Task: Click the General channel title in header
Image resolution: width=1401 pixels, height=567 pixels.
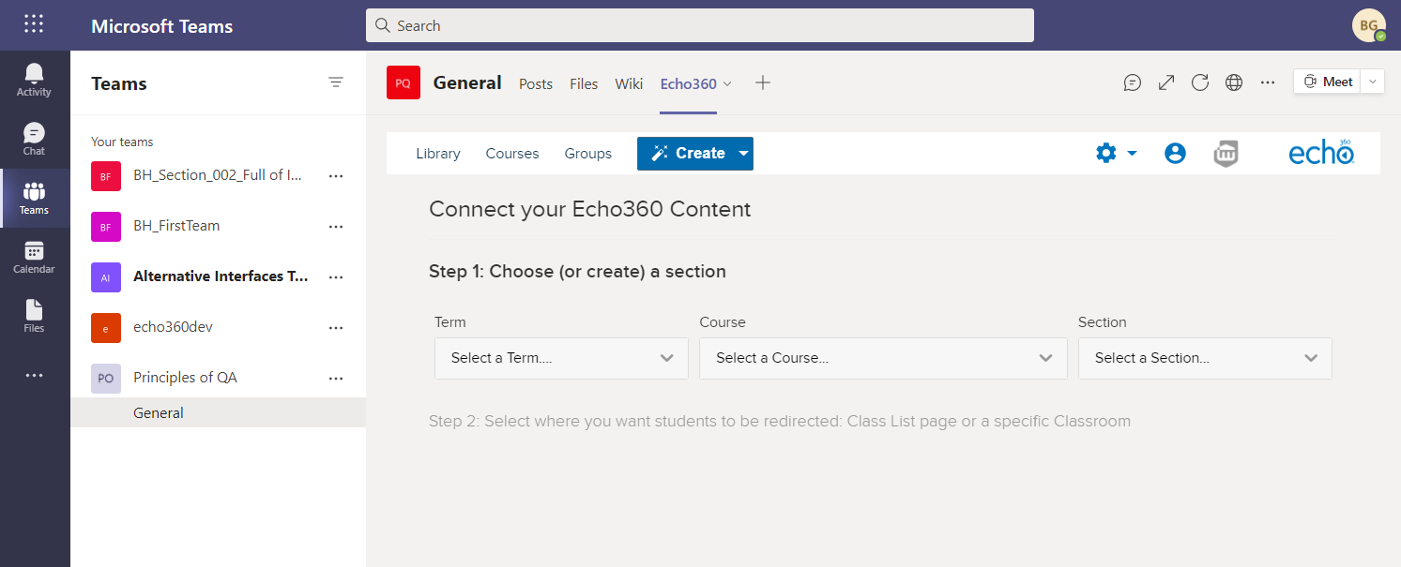Action: [467, 82]
